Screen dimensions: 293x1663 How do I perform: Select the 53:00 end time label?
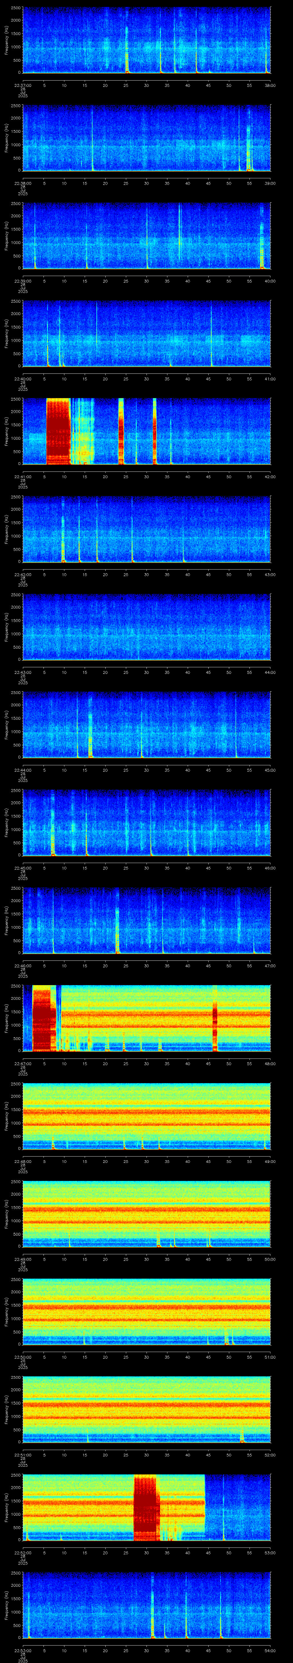[x=270, y=1553]
